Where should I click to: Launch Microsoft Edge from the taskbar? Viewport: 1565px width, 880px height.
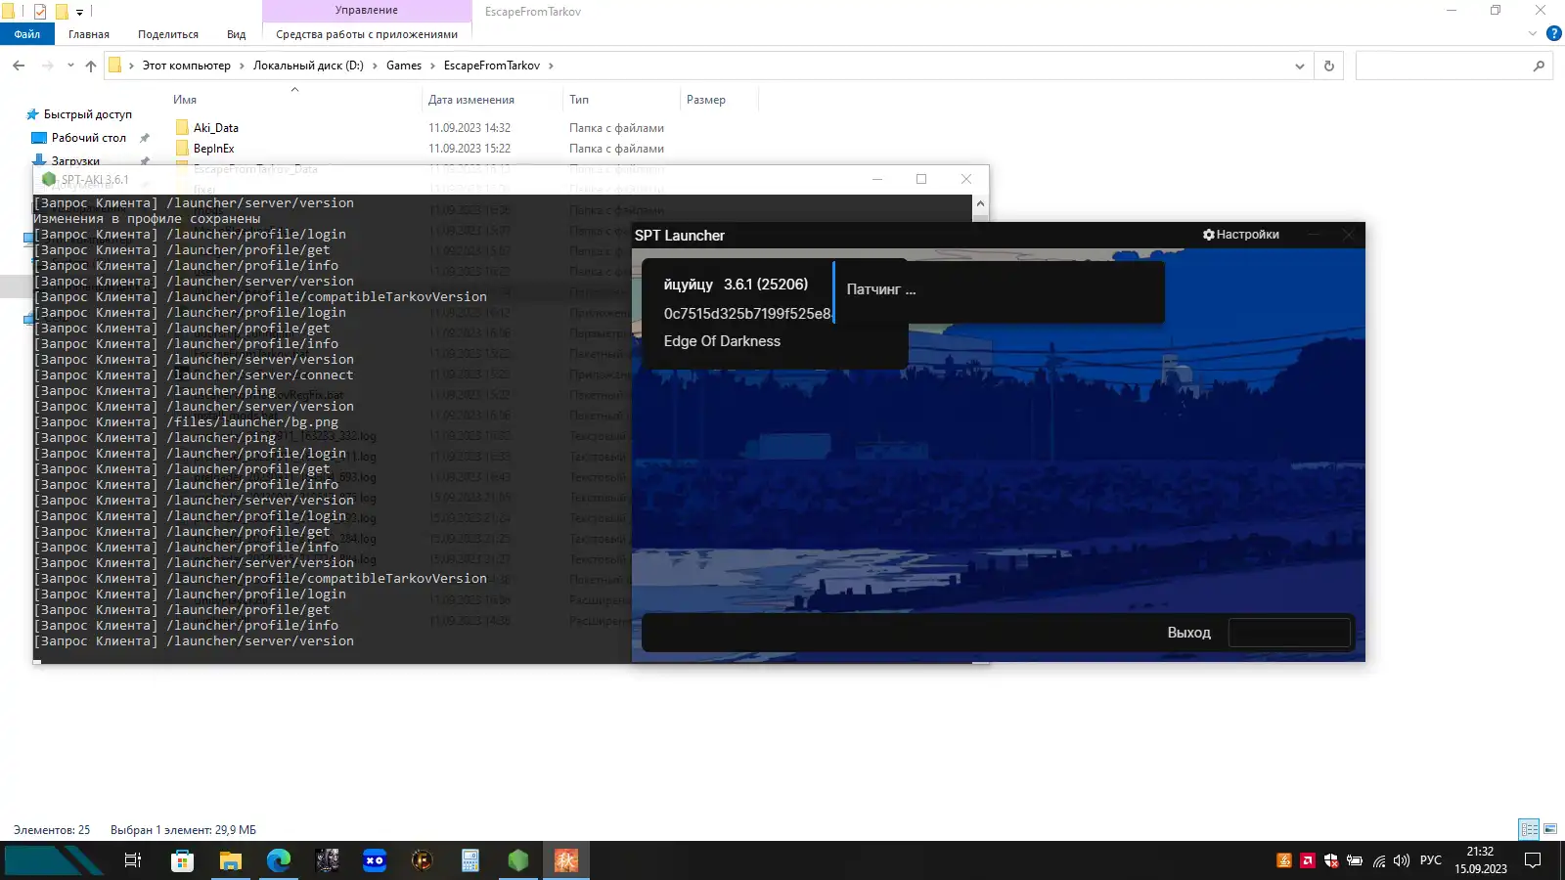coord(279,860)
